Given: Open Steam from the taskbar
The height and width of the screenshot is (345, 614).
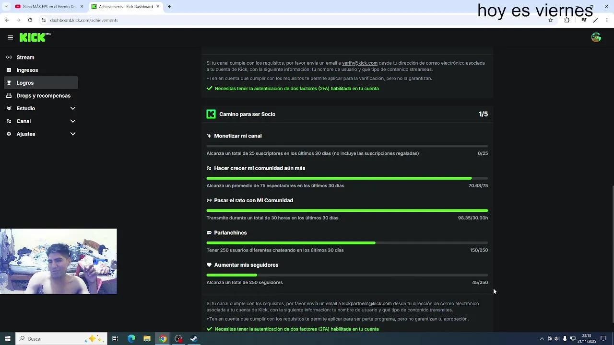Looking at the screenshot, I should pos(194,339).
